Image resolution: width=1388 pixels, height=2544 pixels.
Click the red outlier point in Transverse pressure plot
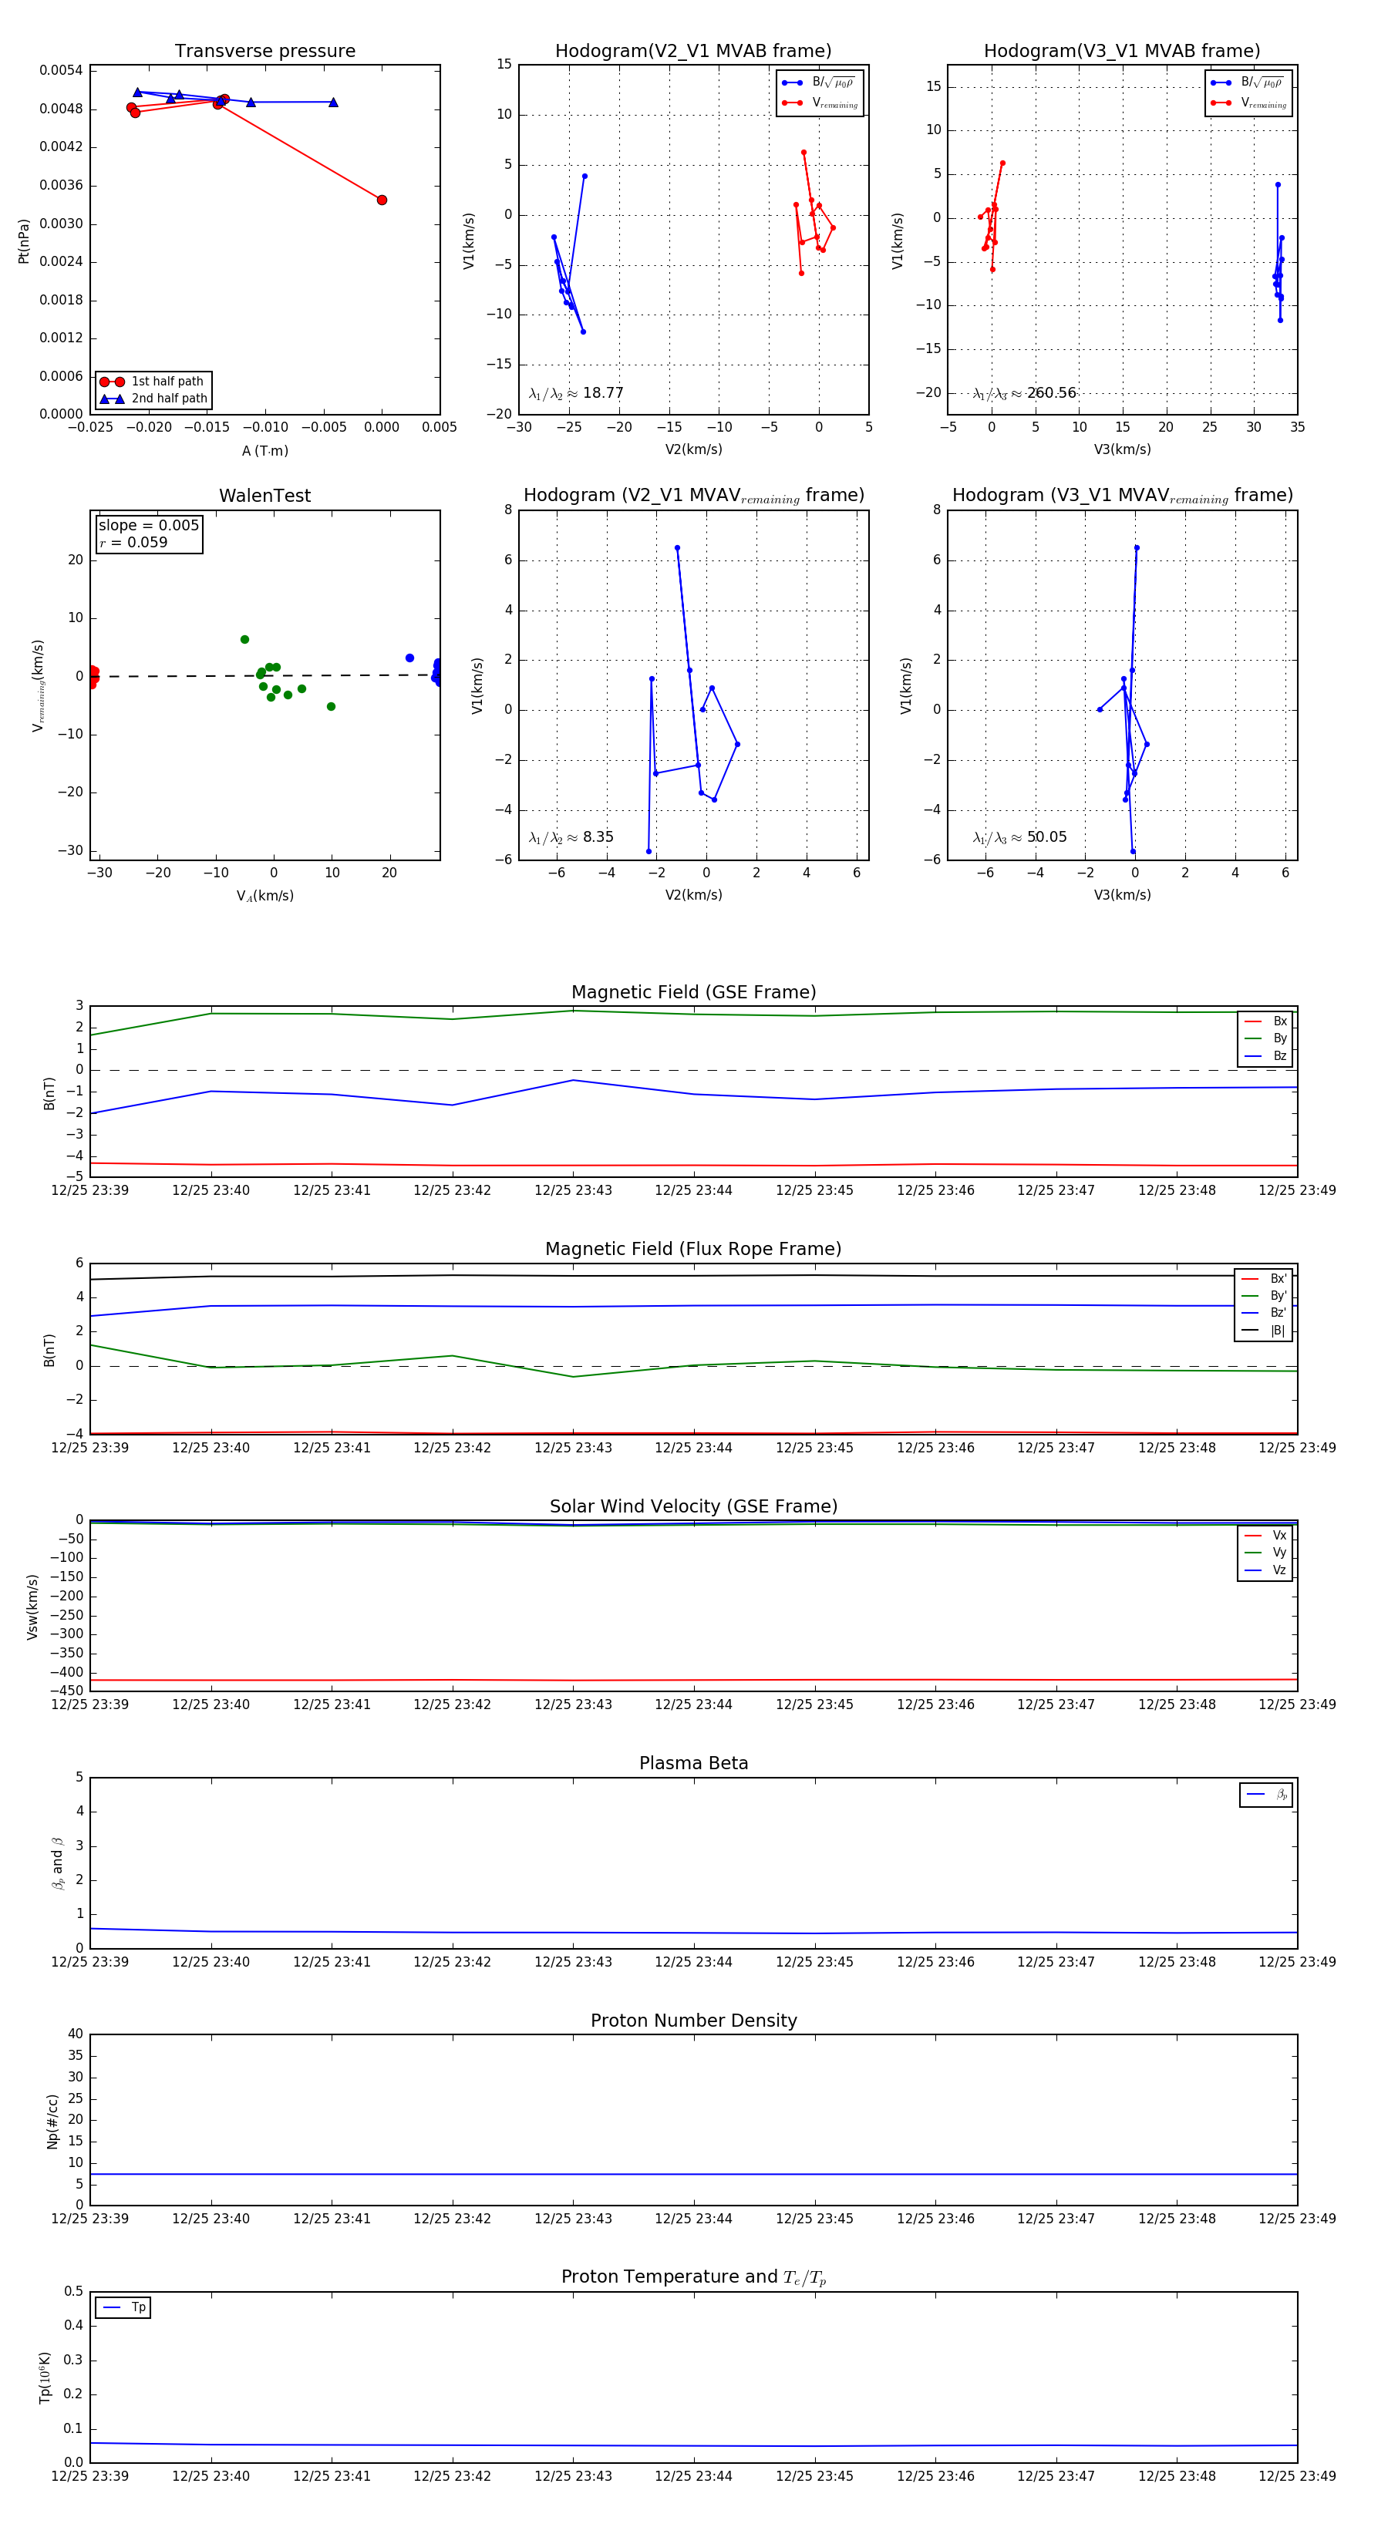pos(382,200)
